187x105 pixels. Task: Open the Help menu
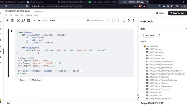coord(36,15)
